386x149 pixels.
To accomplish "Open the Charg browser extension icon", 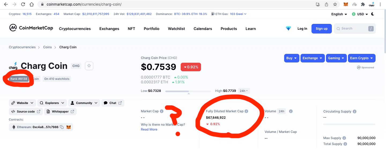I will [372, 4].
